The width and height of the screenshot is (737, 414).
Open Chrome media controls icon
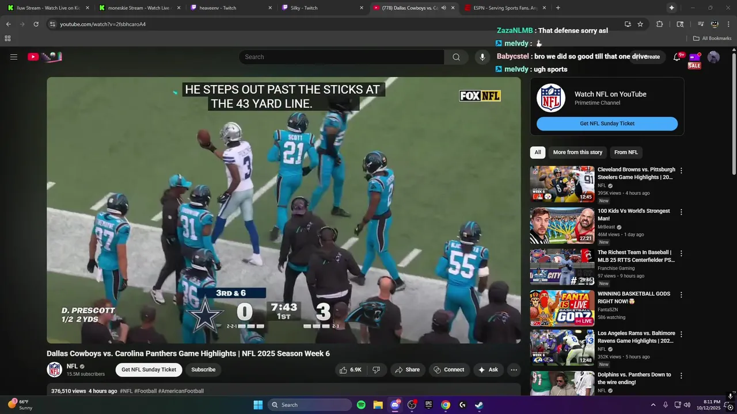(701, 24)
